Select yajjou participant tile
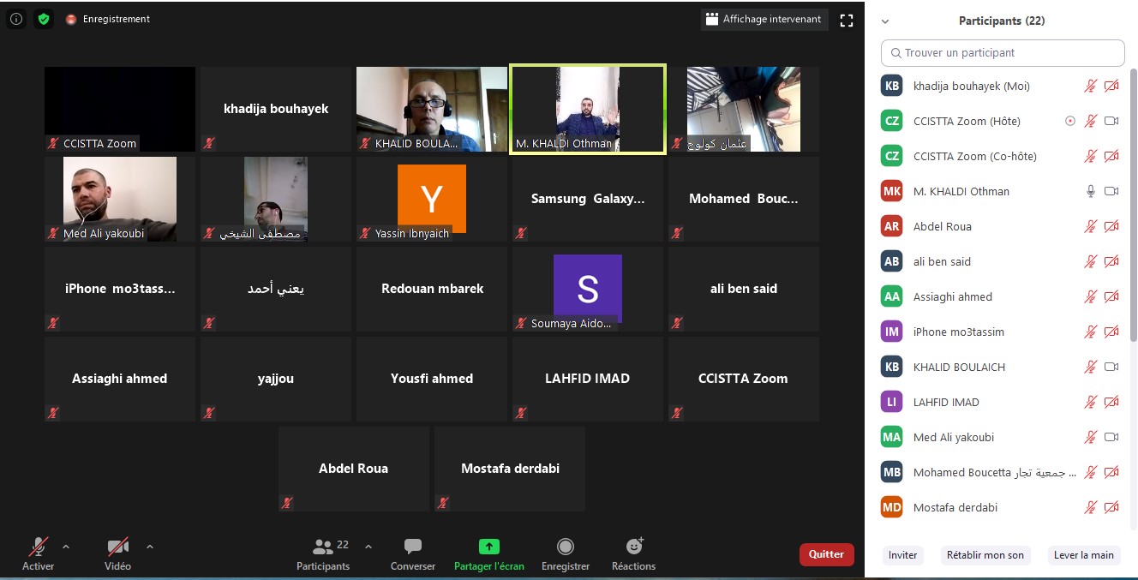This screenshot has height=580, width=1138. 276,379
